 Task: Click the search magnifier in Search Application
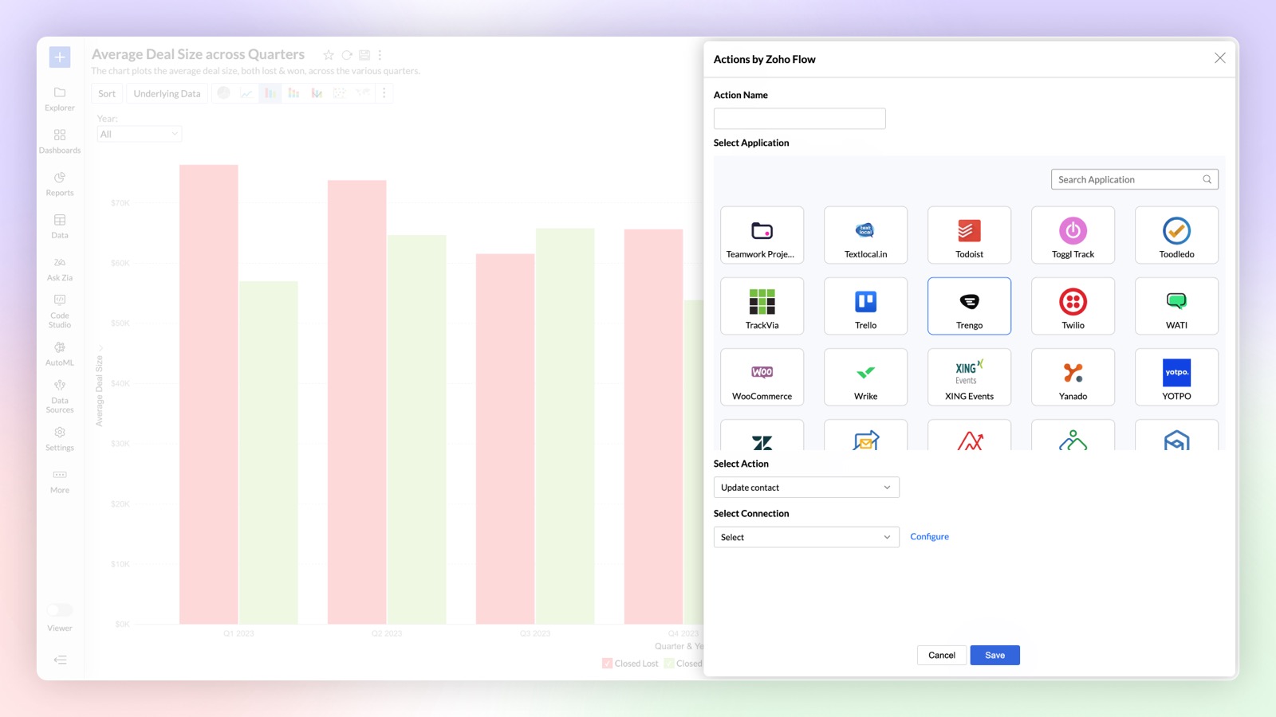pos(1207,179)
